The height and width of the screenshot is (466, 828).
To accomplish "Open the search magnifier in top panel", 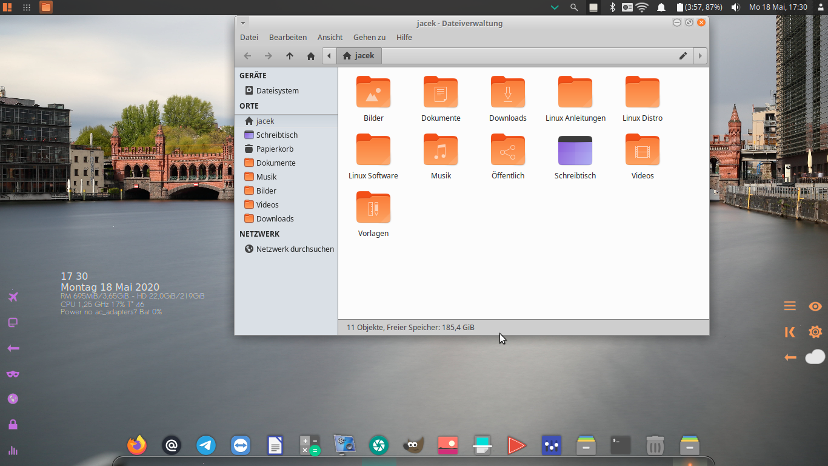I will click(x=574, y=7).
